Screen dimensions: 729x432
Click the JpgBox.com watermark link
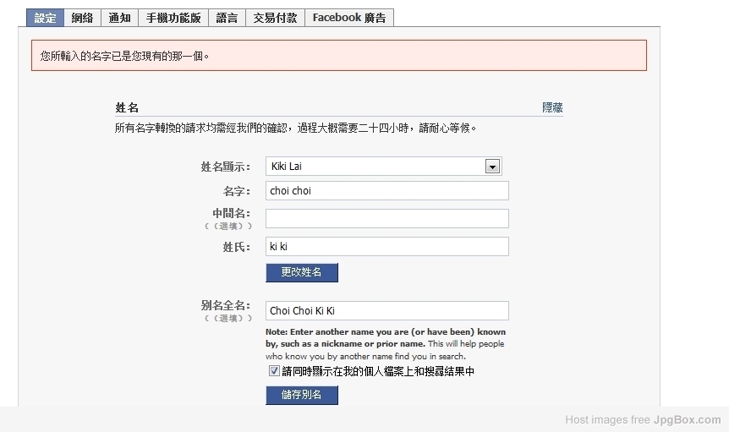point(688,420)
